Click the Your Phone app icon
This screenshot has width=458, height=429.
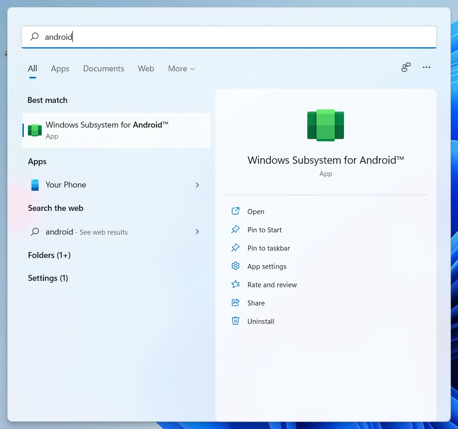click(x=35, y=185)
